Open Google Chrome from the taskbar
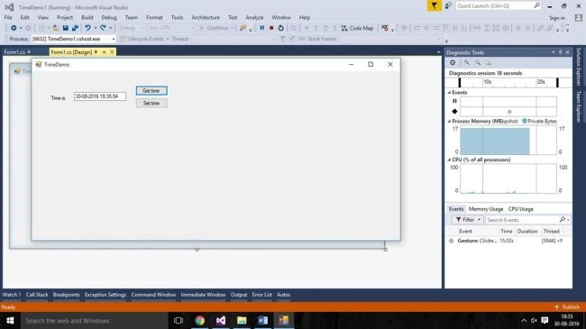586x329 pixels. [199, 320]
